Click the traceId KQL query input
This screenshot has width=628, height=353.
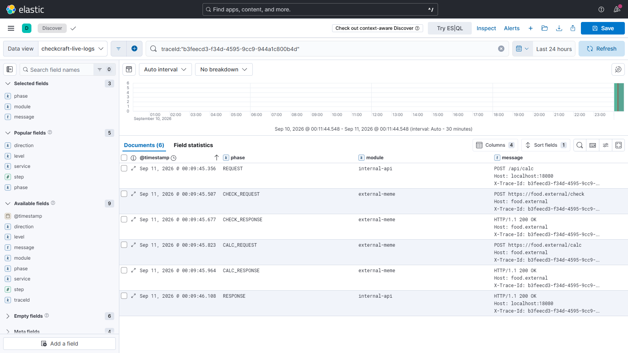coord(328,49)
